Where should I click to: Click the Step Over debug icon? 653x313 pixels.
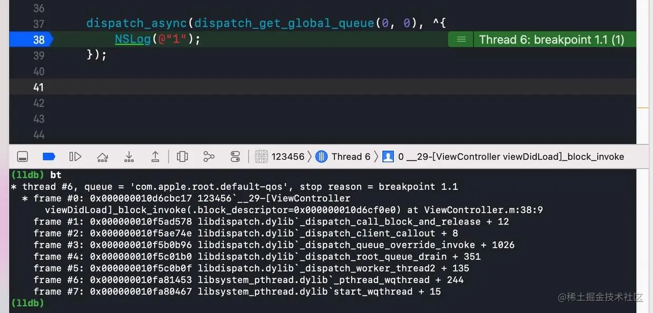(x=102, y=156)
